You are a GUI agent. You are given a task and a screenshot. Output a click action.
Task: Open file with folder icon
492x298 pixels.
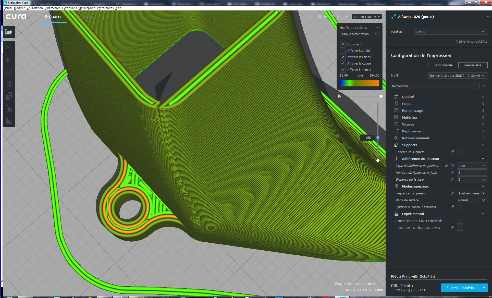[x=9, y=32]
